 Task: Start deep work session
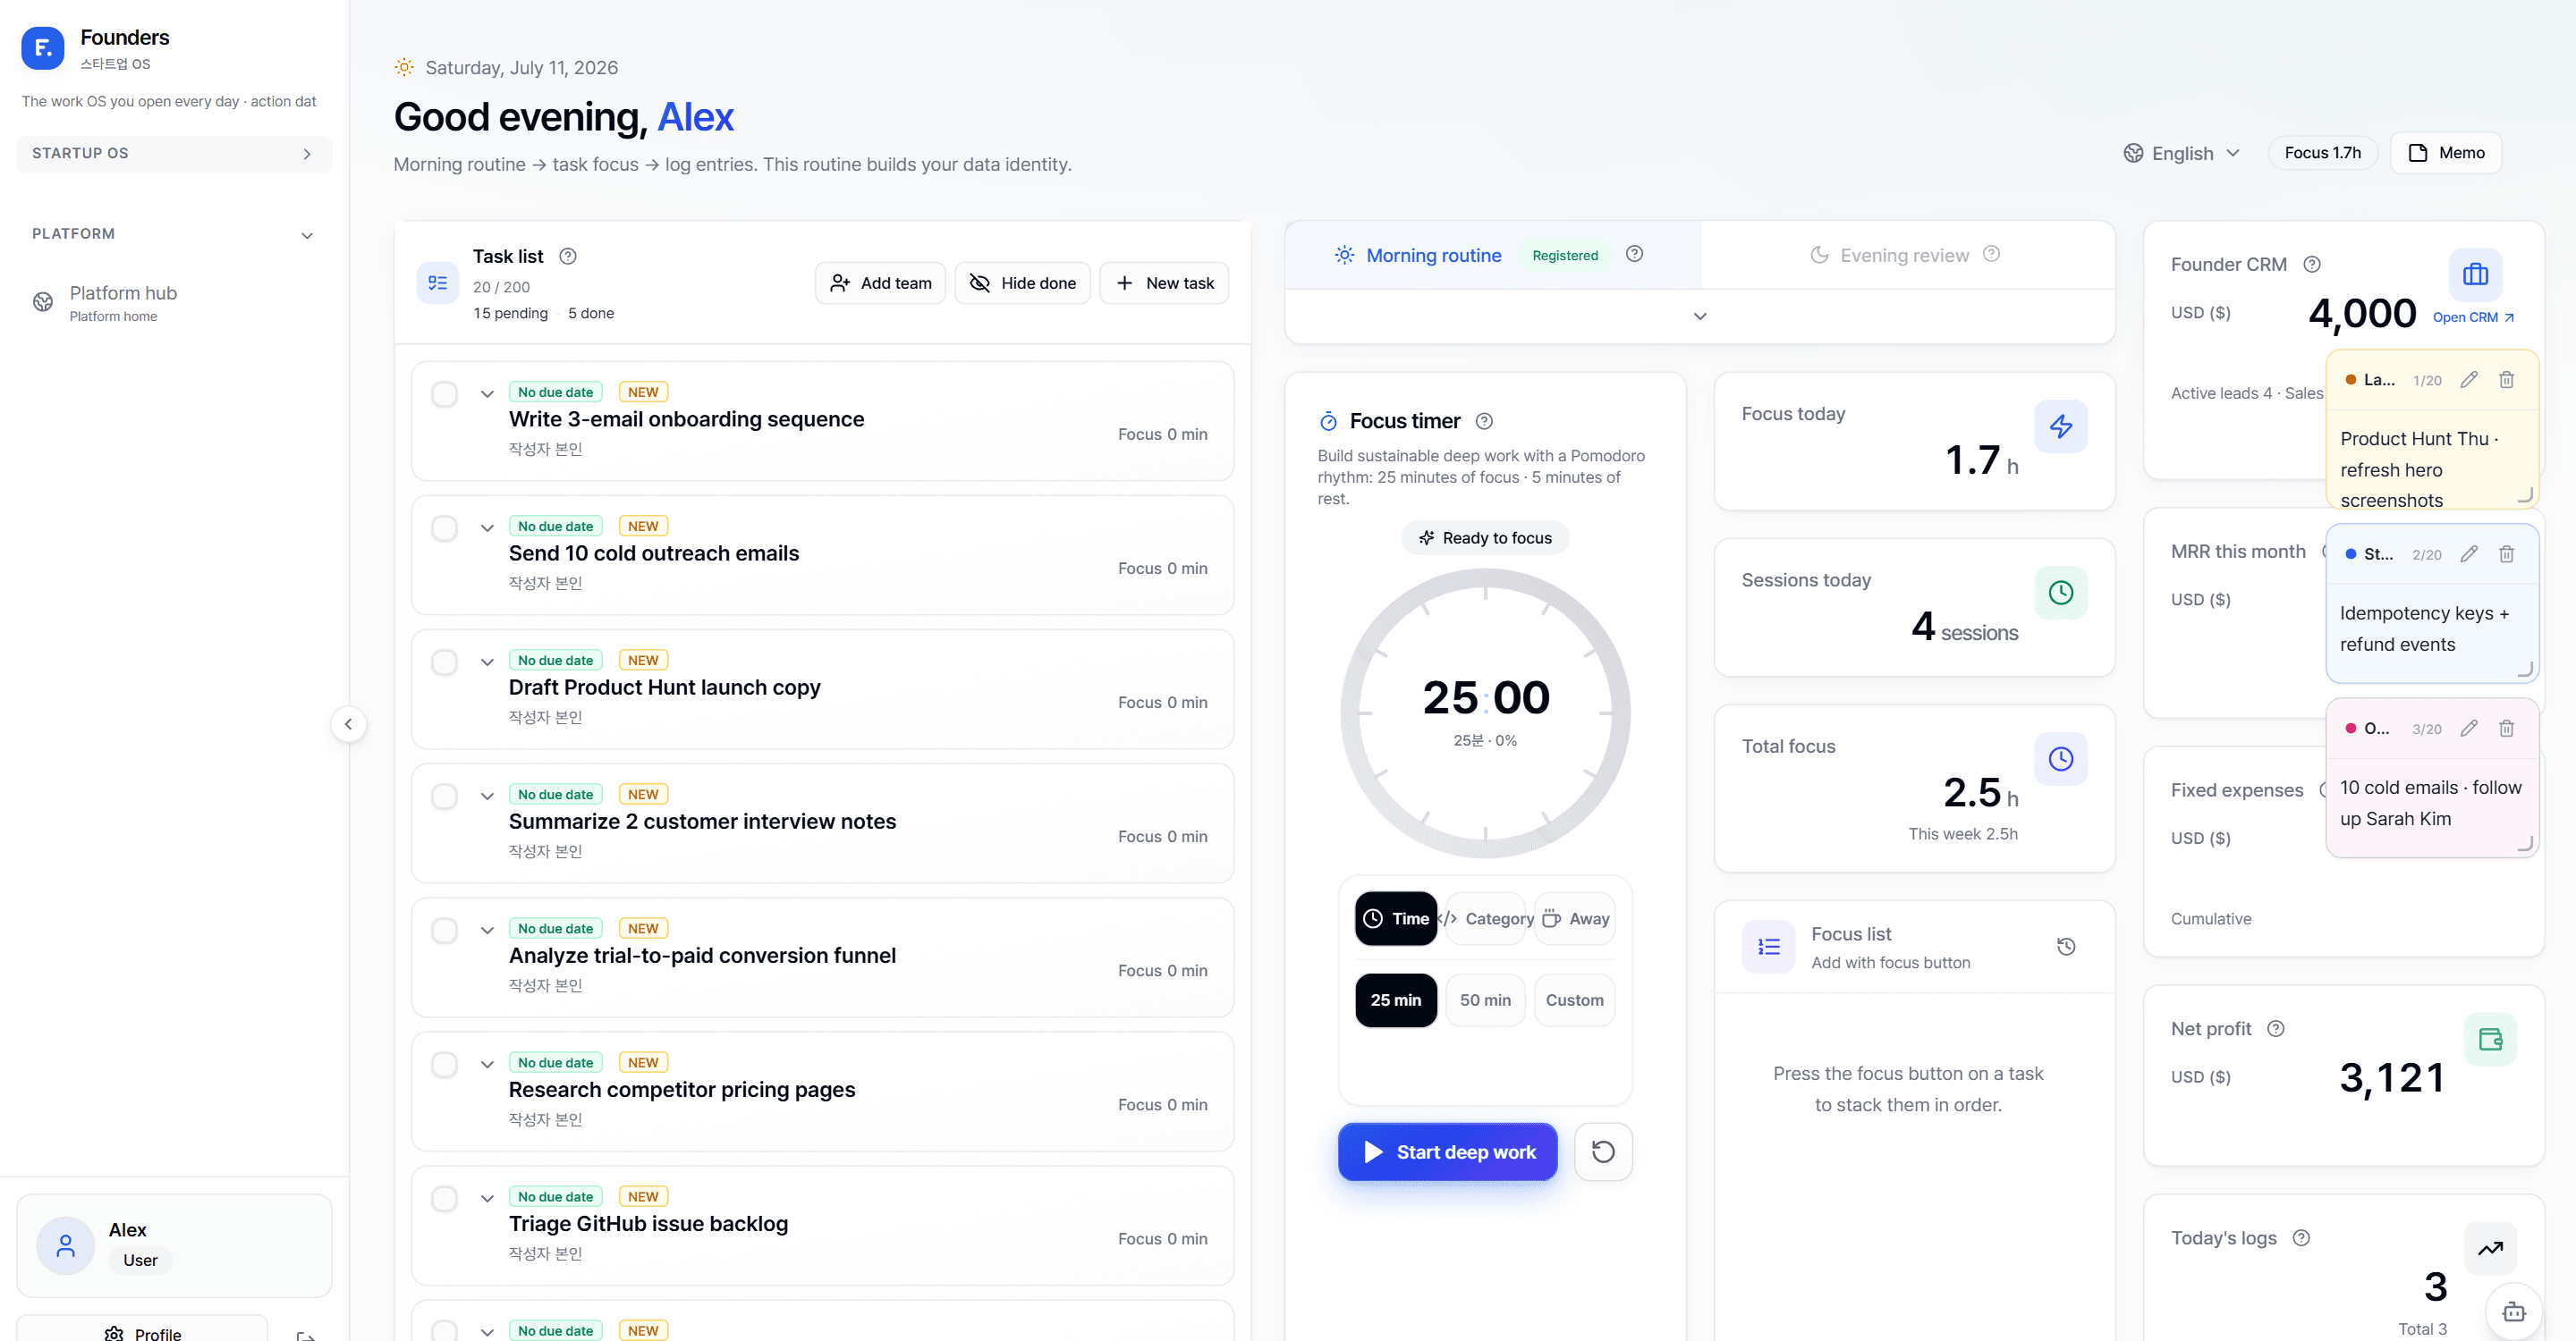tap(1447, 1151)
